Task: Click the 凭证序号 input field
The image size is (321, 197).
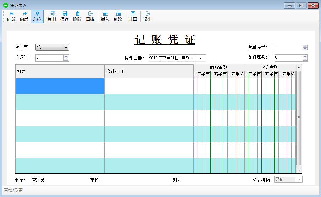Action: 288,48
